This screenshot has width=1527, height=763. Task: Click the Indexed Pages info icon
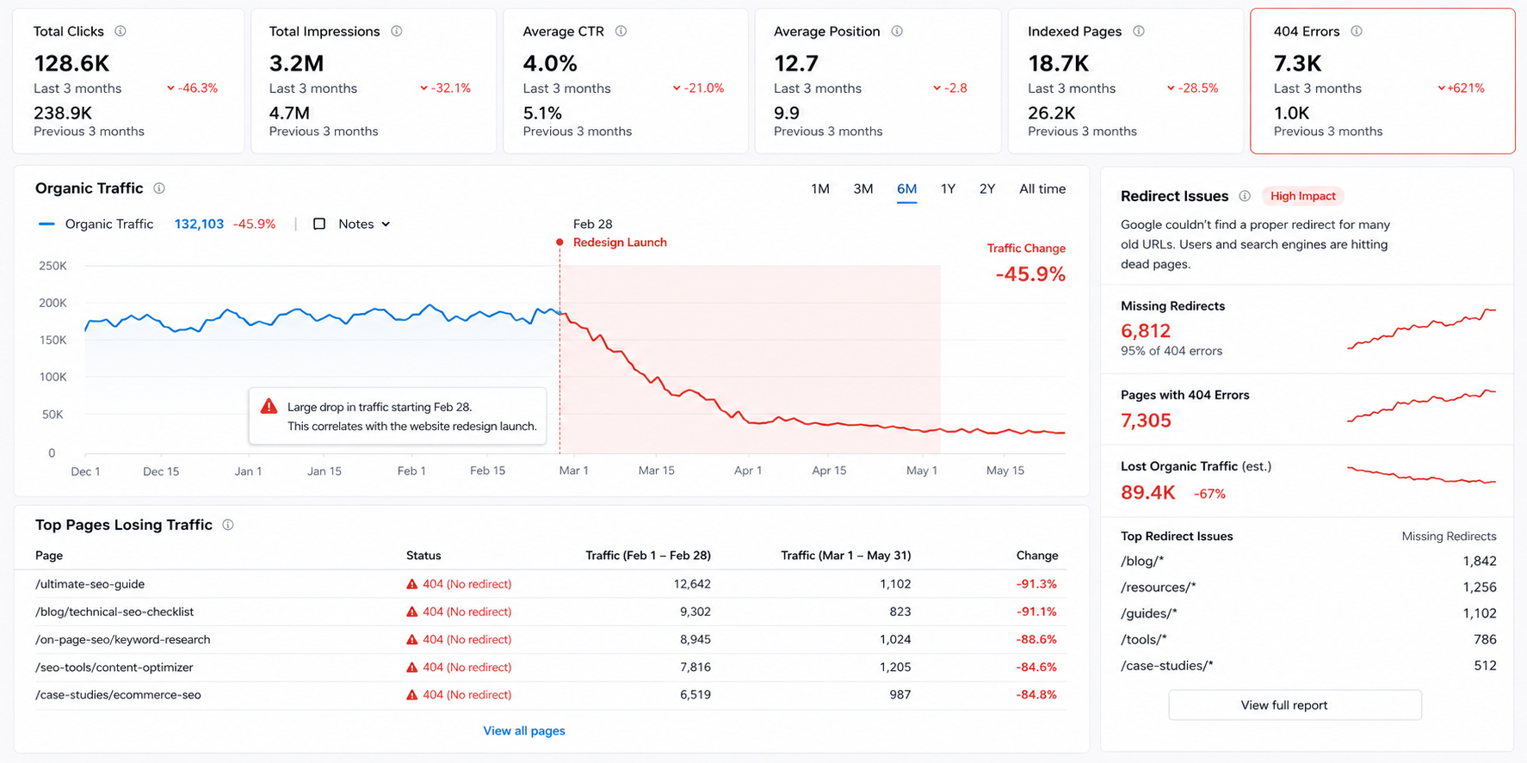coord(1139,31)
